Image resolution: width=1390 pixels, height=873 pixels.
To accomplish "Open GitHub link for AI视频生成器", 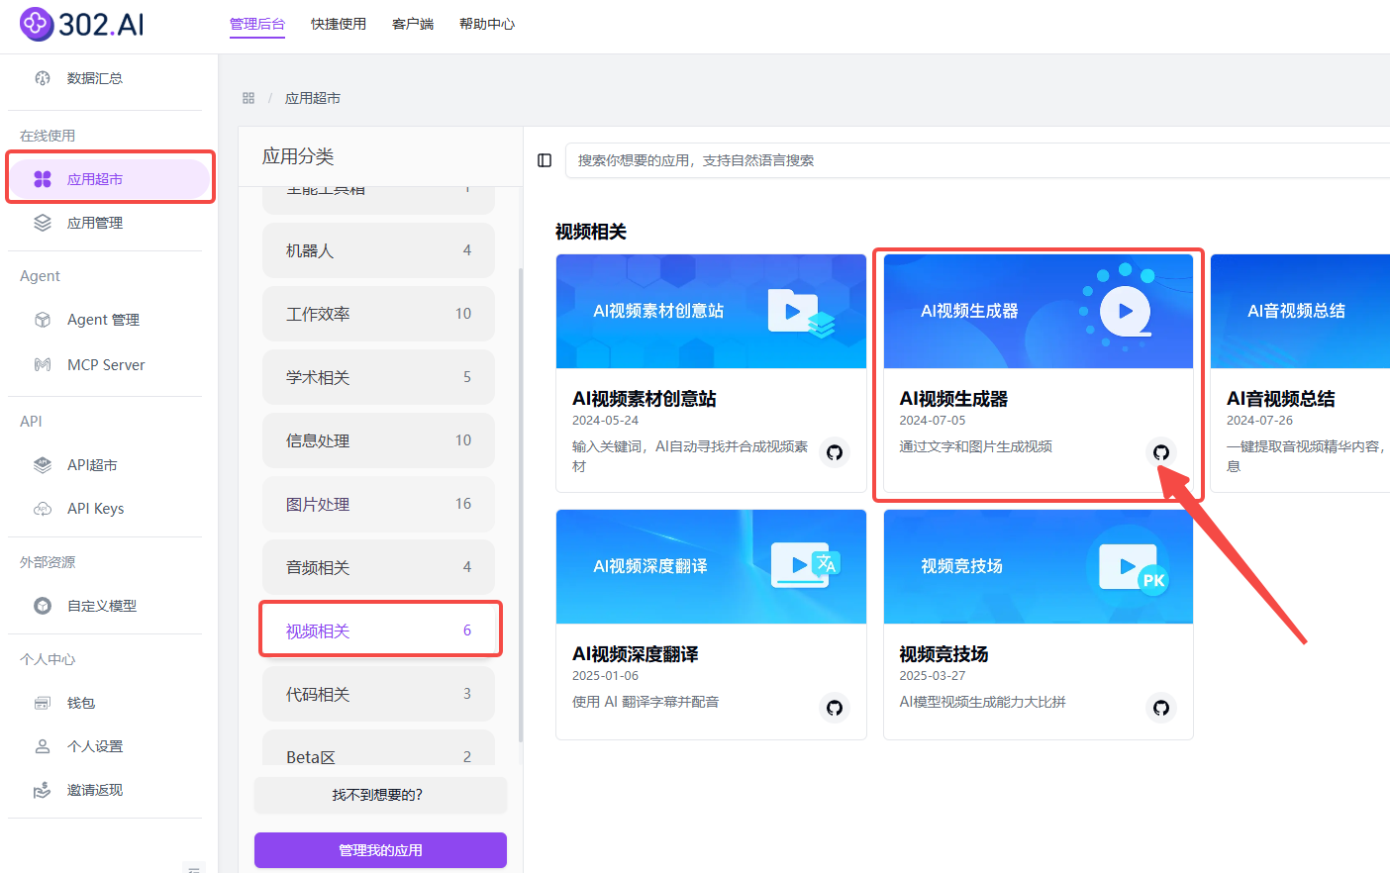I will pyautogui.click(x=1161, y=452).
